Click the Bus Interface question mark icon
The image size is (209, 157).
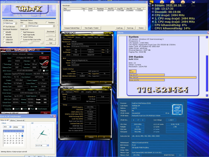coord(49,77)
